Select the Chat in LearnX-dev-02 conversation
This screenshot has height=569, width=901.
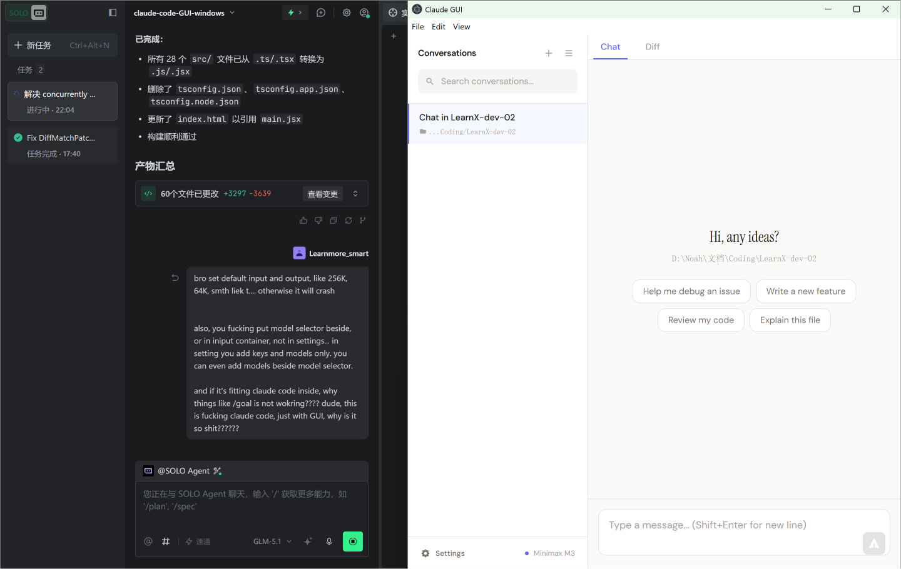(498, 124)
